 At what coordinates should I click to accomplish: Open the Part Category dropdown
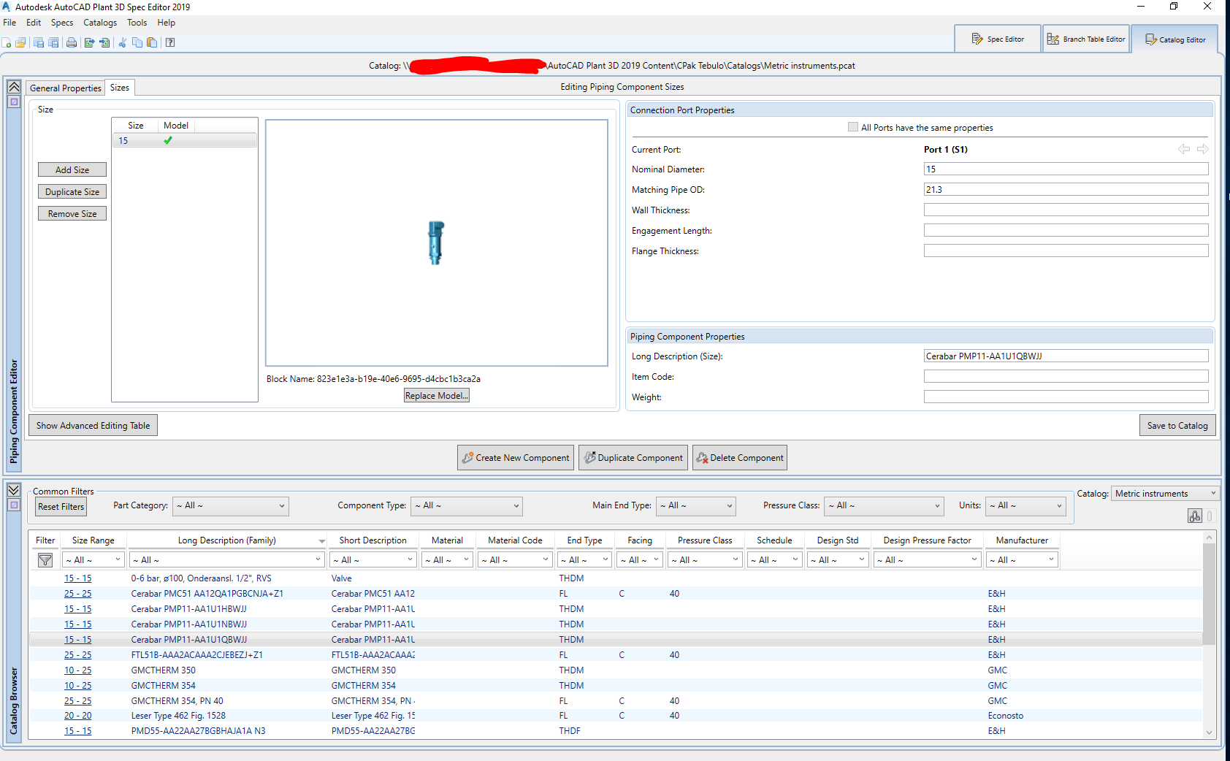230,505
